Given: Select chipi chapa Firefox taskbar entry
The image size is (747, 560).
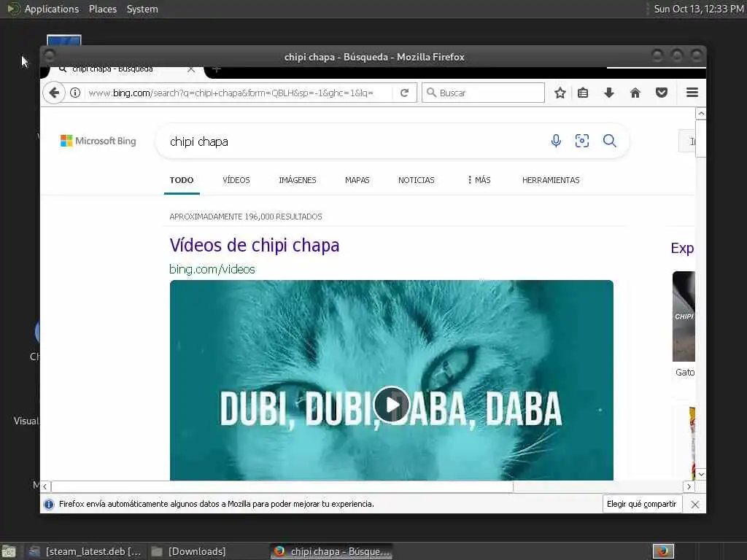Looking at the screenshot, I should (x=332, y=551).
